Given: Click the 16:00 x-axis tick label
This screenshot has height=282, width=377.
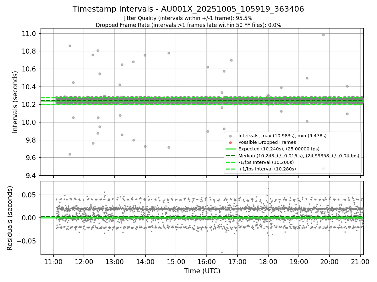Looking at the screenshot, I should [207, 262].
